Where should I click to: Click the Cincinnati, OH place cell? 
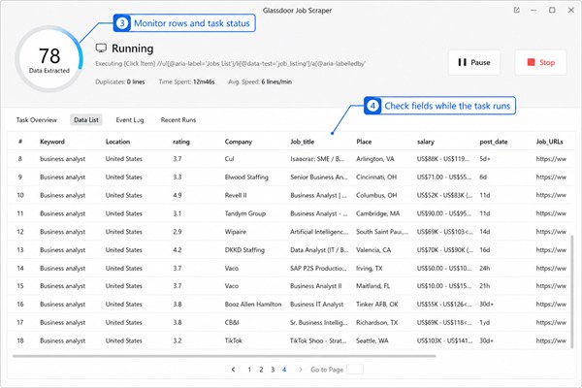376,178
